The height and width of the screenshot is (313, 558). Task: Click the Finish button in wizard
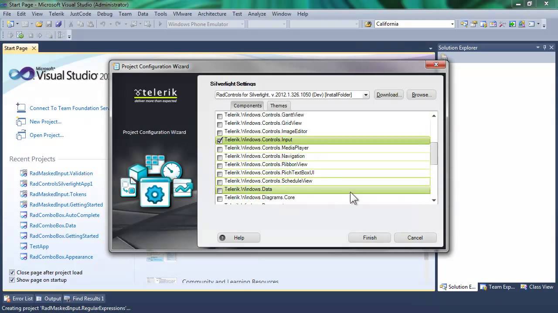(x=370, y=238)
